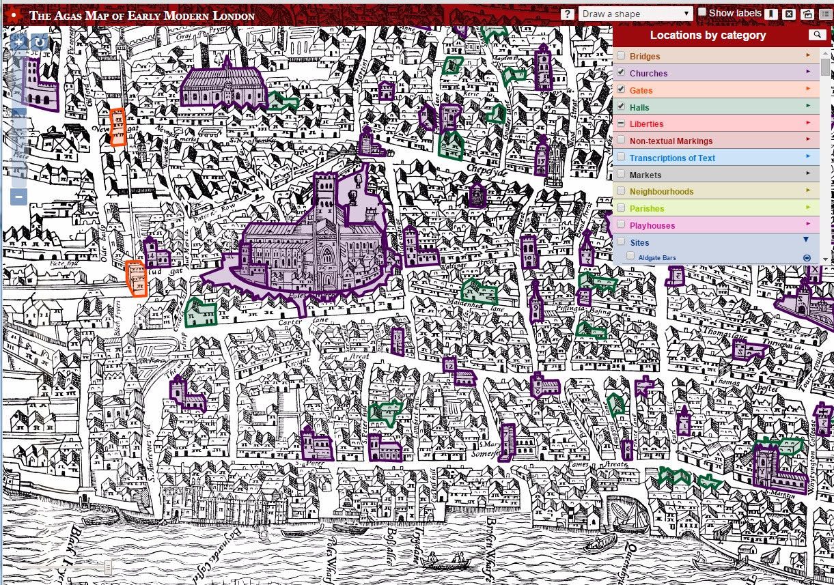Screen dimensions: 834x585
Task: Select the orange Ludgate gate outline
Action: [x=137, y=278]
